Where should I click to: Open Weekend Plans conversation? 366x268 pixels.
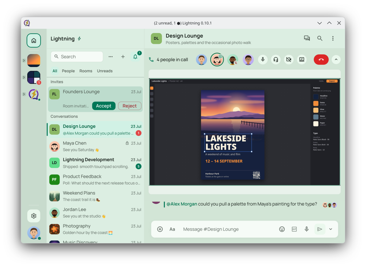(95, 196)
